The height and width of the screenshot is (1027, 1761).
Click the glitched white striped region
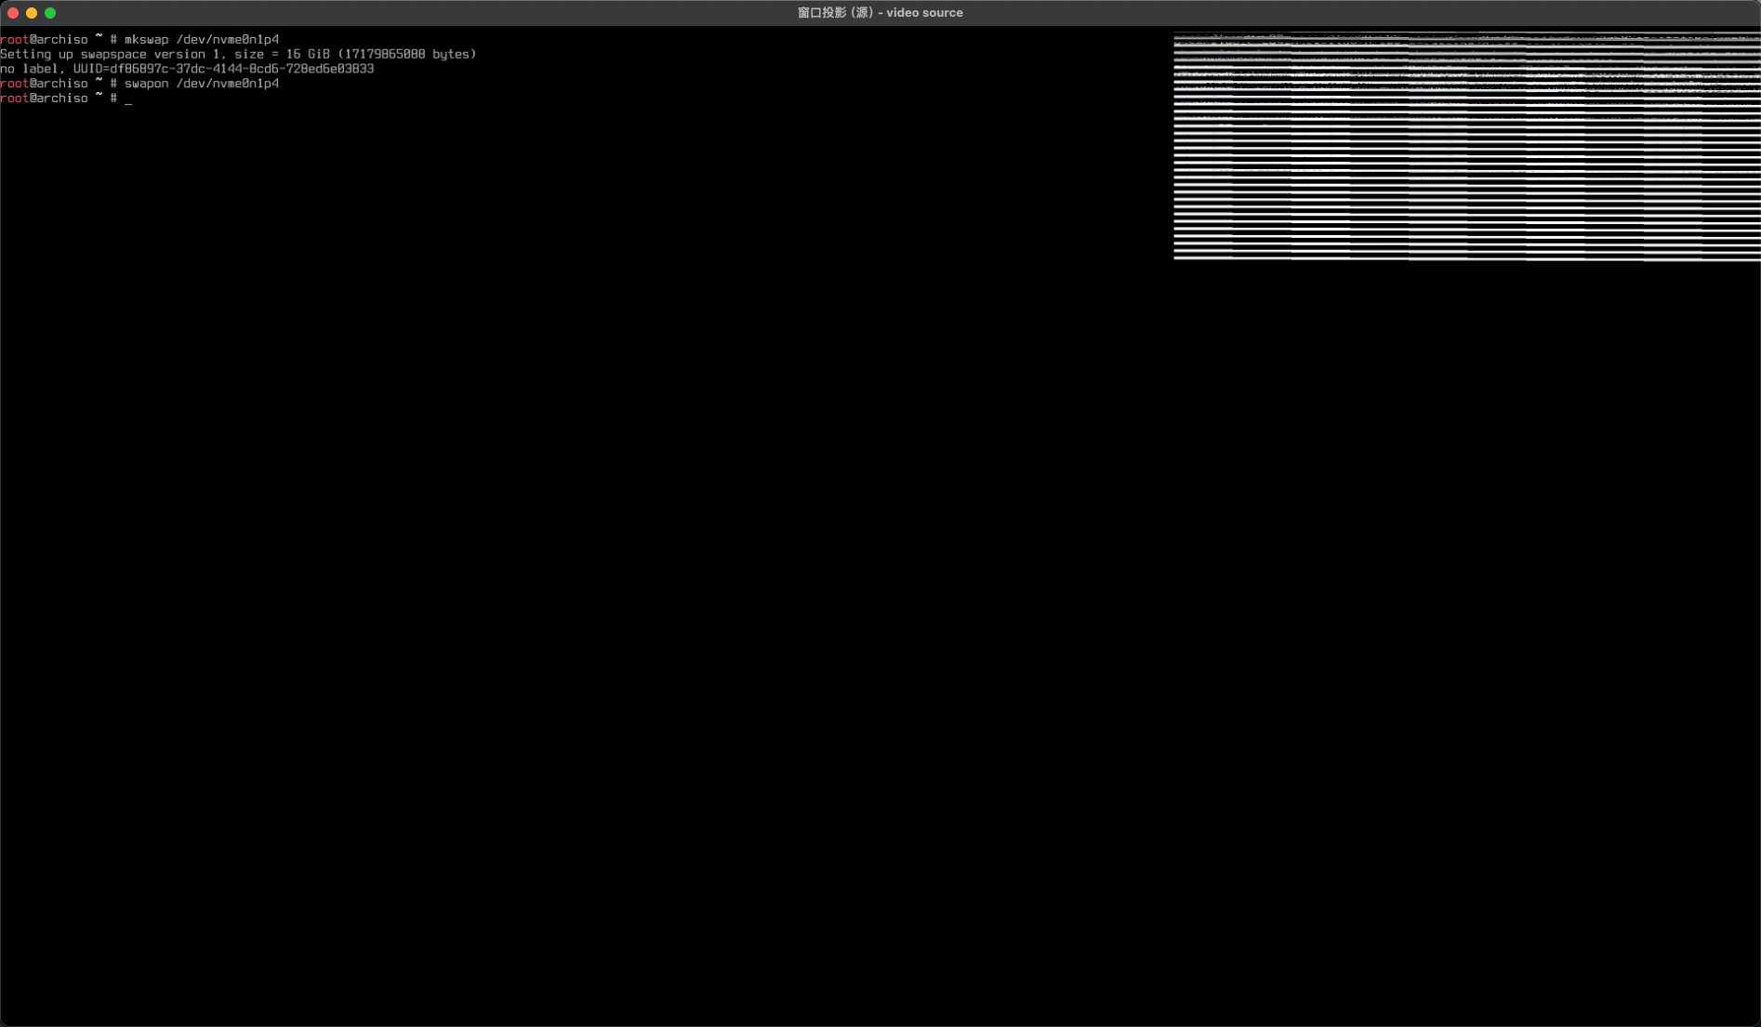coord(1466,149)
